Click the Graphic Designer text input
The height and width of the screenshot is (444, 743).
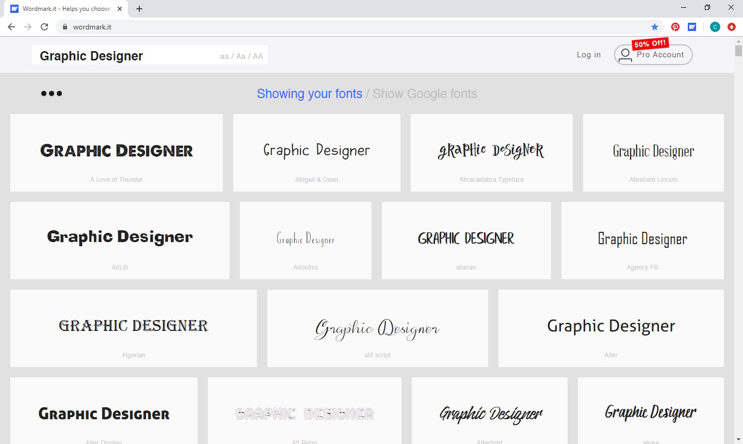[x=124, y=56]
